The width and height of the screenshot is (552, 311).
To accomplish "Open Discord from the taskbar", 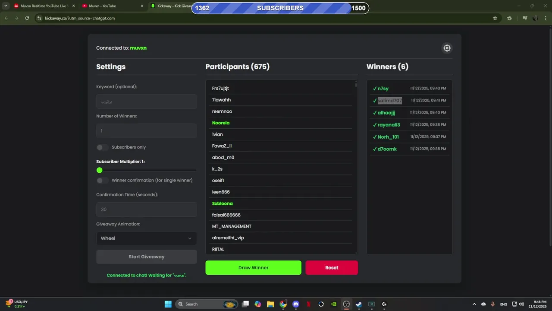I will point(296,304).
